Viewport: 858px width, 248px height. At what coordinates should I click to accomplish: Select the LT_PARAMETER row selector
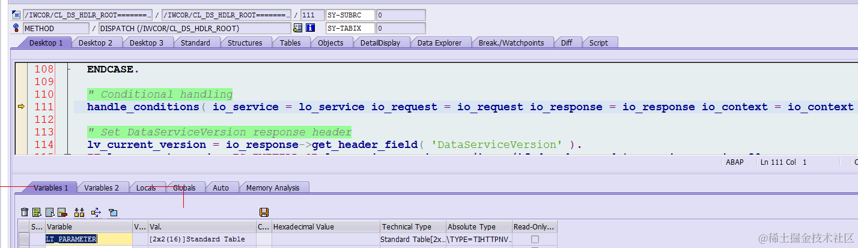click(x=23, y=239)
